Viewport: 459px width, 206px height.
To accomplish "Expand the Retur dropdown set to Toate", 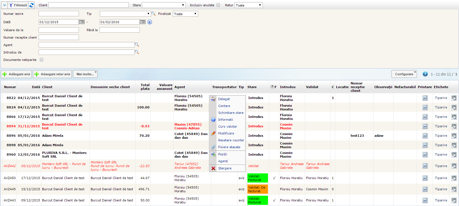I will coord(248,5).
